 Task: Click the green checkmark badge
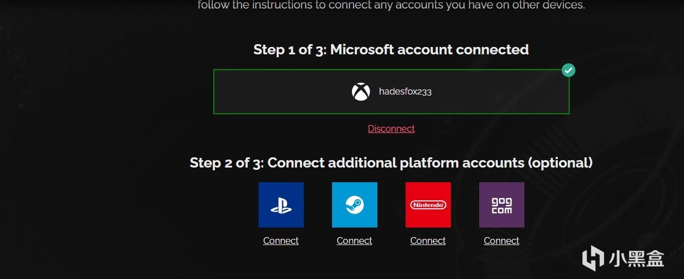568,70
